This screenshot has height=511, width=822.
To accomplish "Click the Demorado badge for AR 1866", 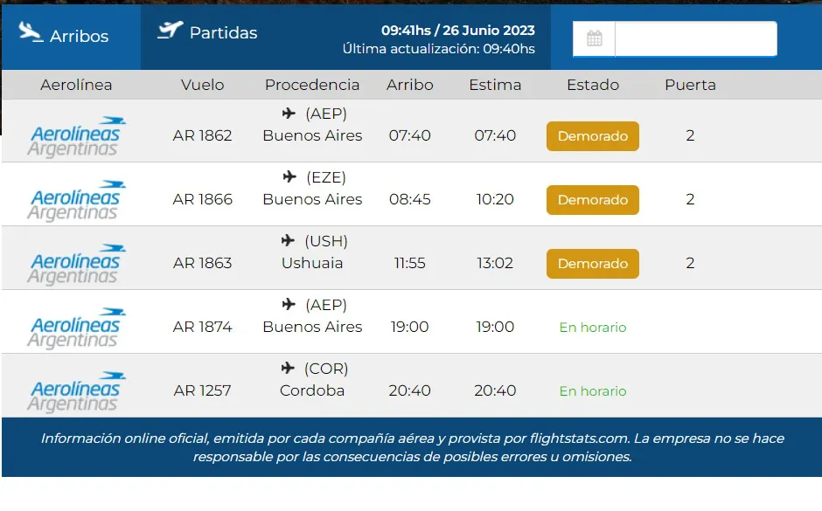I will (592, 200).
